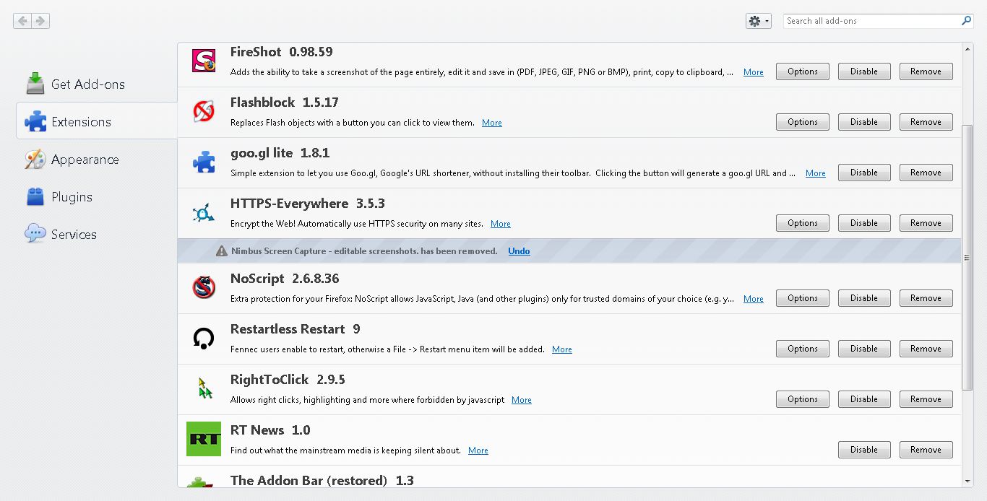This screenshot has height=501, width=987.
Task: Click the RT News logo icon
Action: click(x=204, y=439)
